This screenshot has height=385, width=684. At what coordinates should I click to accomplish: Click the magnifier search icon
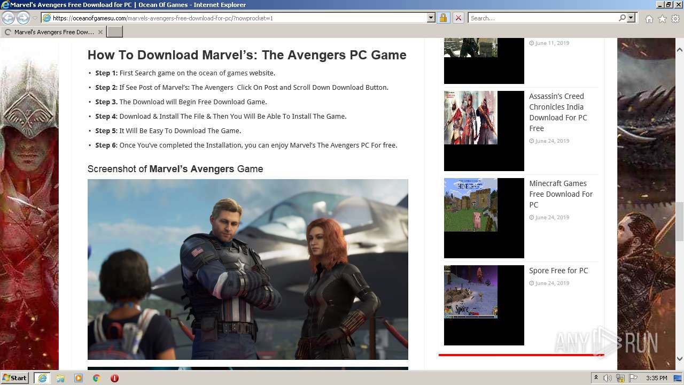pyautogui.click(x=622, y=18)
